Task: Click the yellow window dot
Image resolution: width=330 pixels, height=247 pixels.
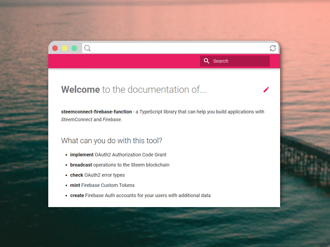Action: pos(65,48)
